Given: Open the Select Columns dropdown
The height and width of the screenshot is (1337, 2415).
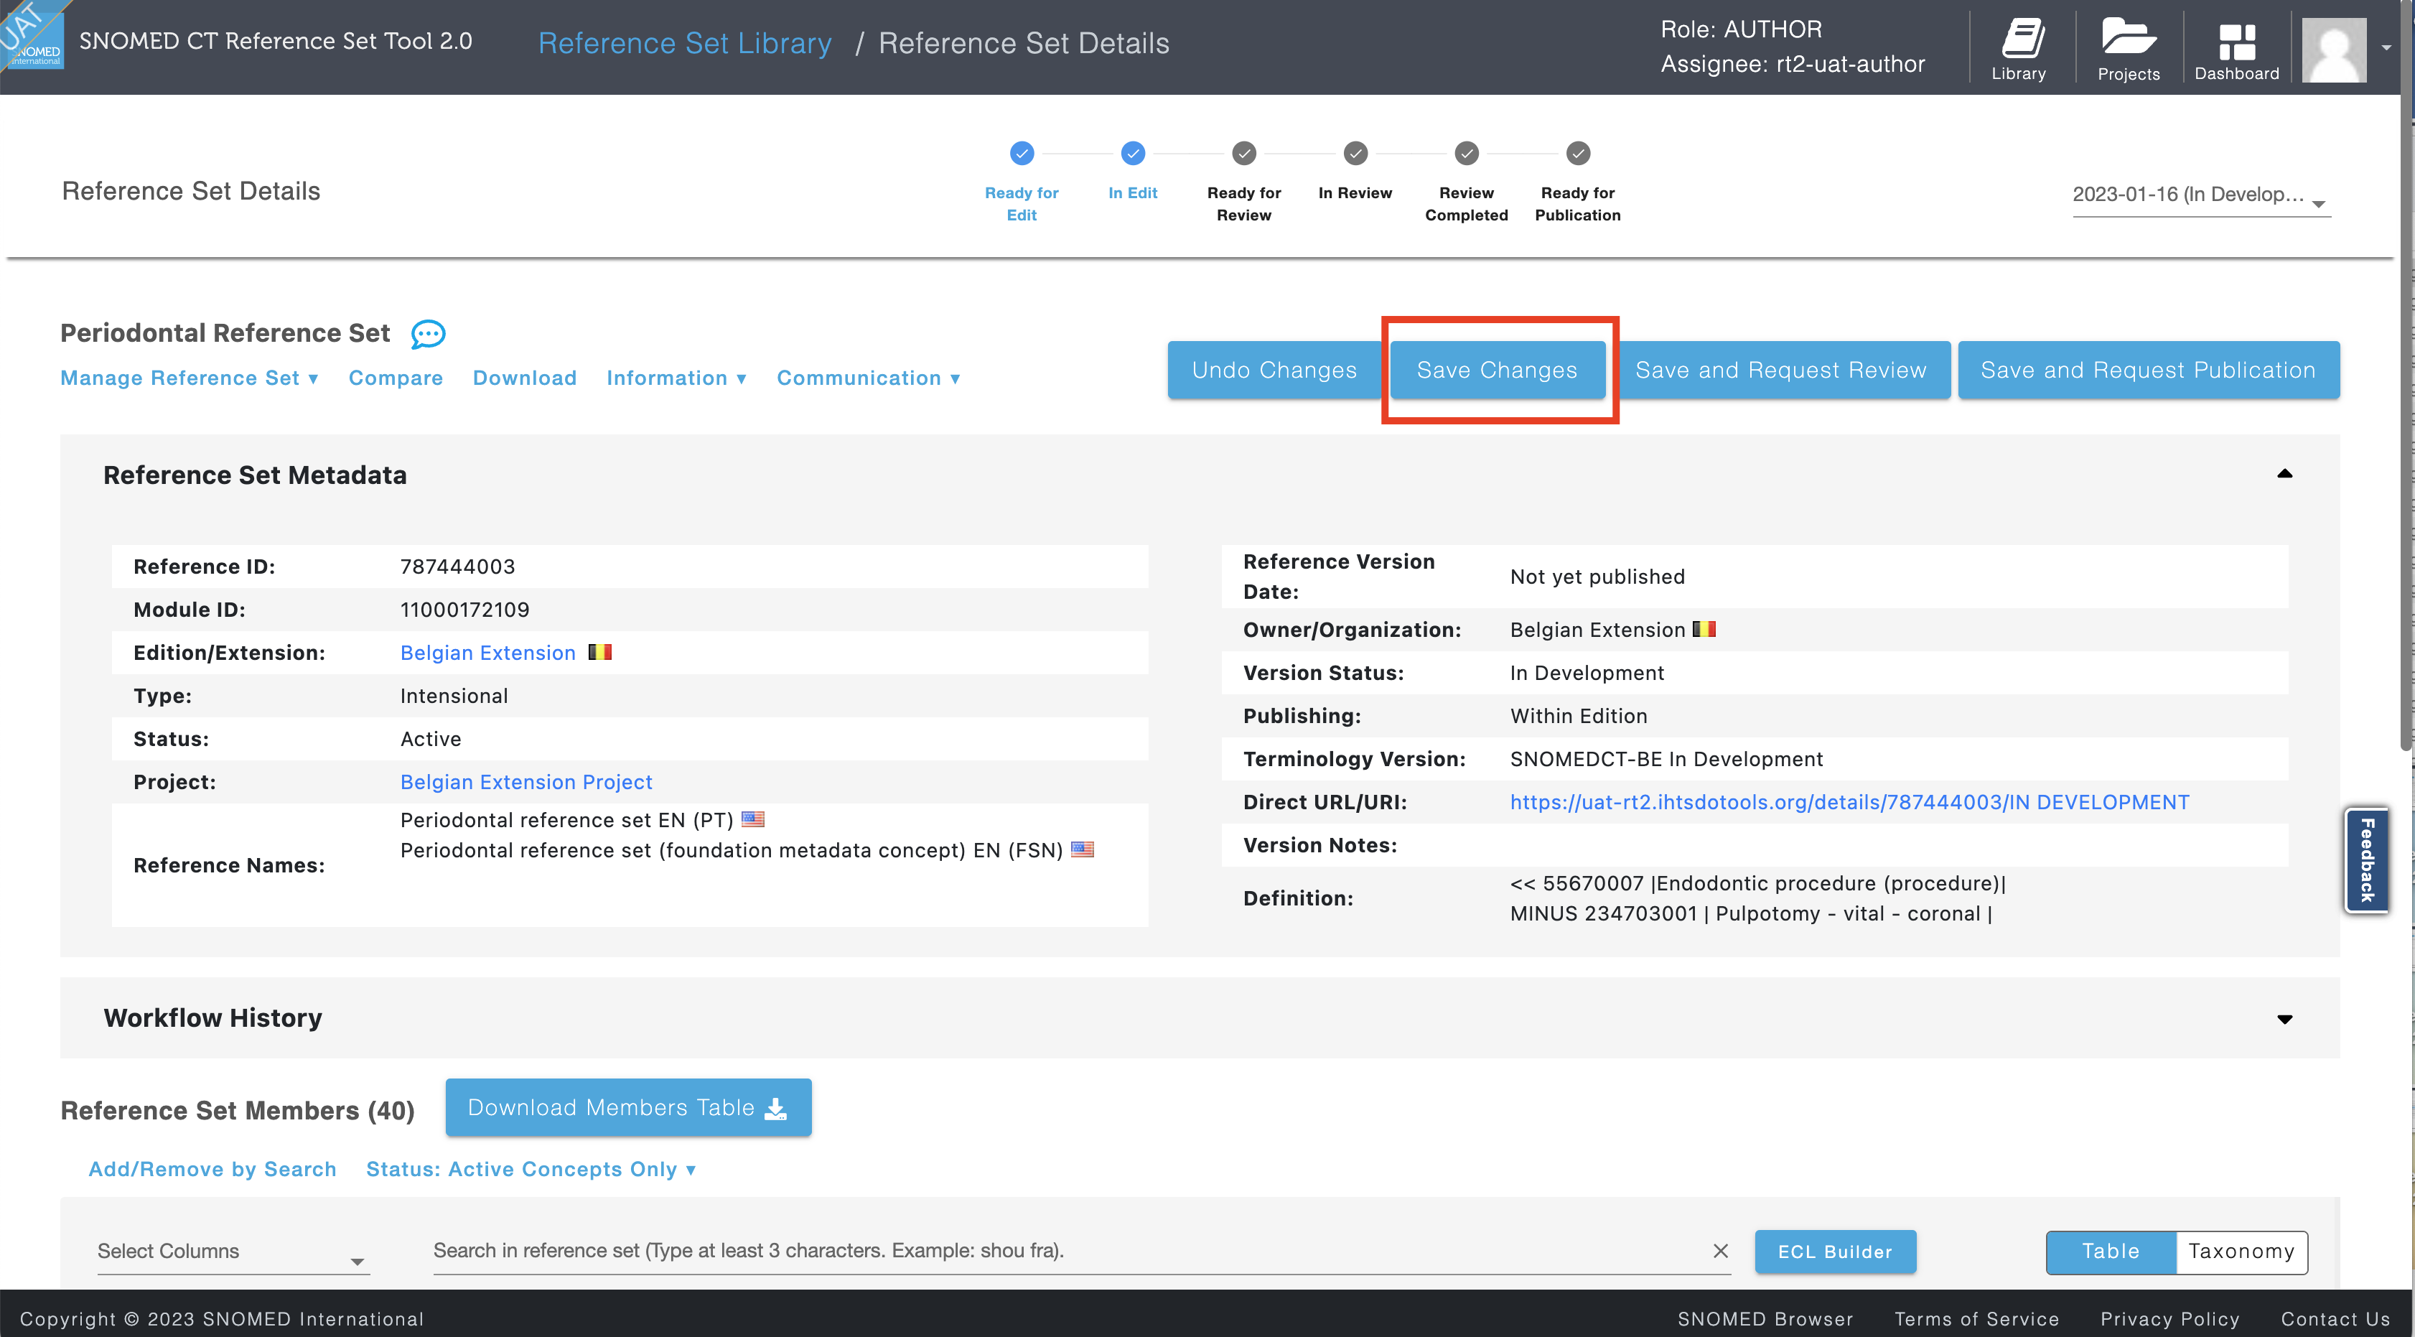Looking at the screenshot, I should click(x=233, y=1252).
